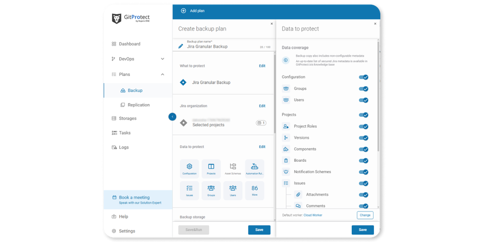Click the Versions branch icon
This screenshot has height=242, width=484.
pos(286,138)
